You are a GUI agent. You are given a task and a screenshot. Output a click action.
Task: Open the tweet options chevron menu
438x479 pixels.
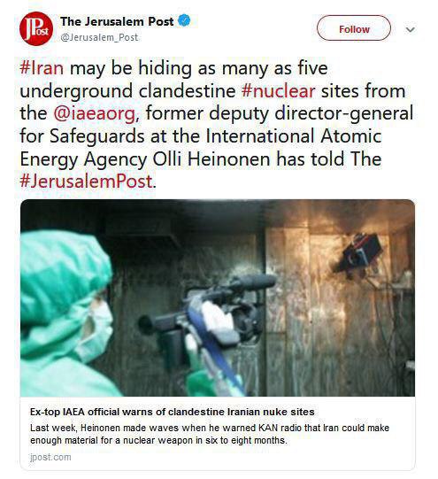pyautogui.click(x=411, y=29)
